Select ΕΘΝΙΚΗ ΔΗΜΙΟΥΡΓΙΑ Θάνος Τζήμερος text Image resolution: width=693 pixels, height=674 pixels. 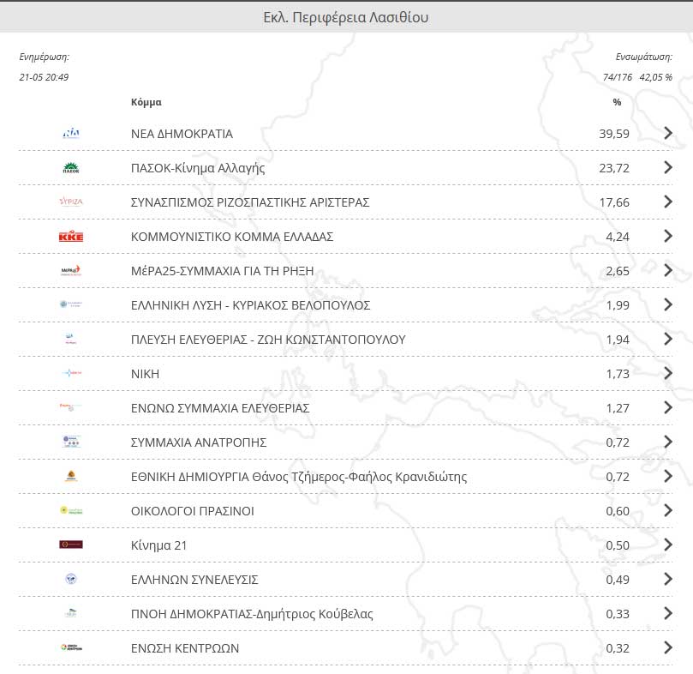tap(299, 477)
